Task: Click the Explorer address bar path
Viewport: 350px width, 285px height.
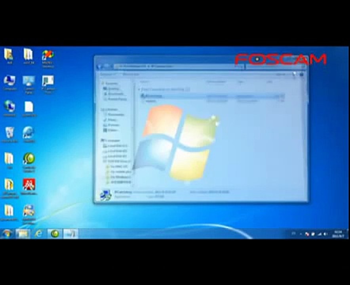Action: (179, 66)
